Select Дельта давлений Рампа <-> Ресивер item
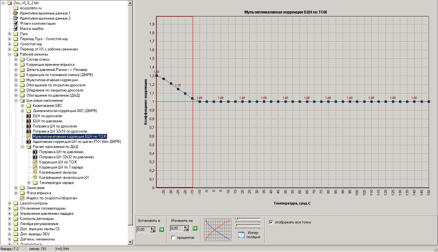The width and height of the screenshot is (438, 252). (57, 70)
